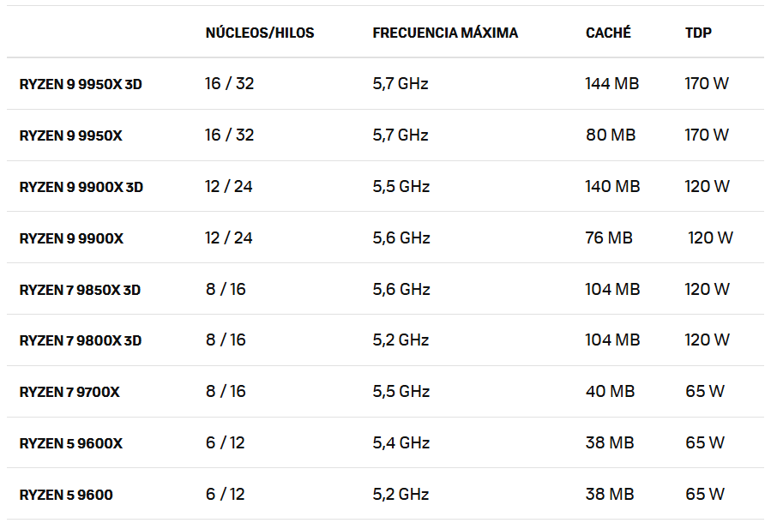Click the 144 MB cache value
Image resolution: width=771 pixels, height=523 pixels.
tap(612, 83)
